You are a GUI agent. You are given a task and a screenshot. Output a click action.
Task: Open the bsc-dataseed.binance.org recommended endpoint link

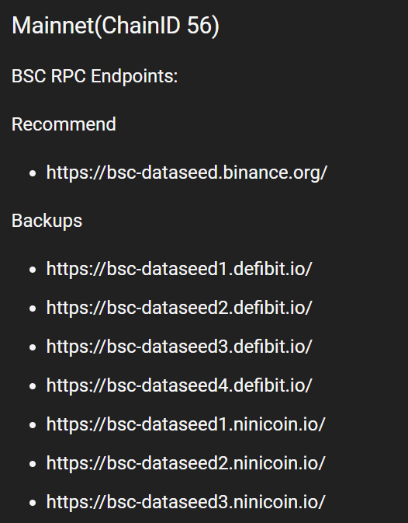(187, 173)
